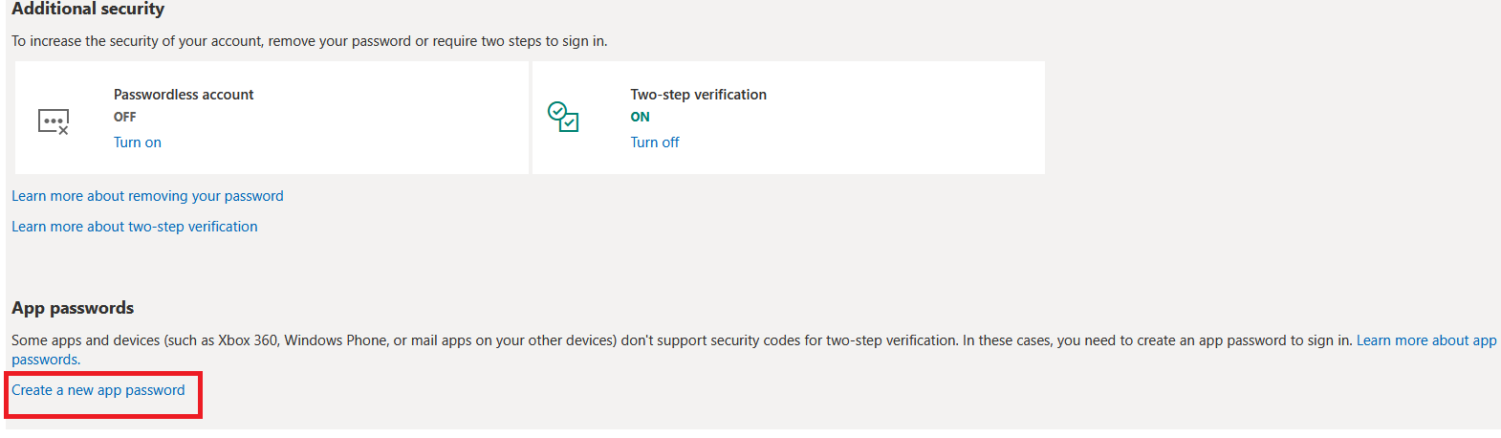Image resolution: width=1501 pixels, height=438 pixels.
Task: Open Learn more about two-step verification
Action: tap(135, 227)
